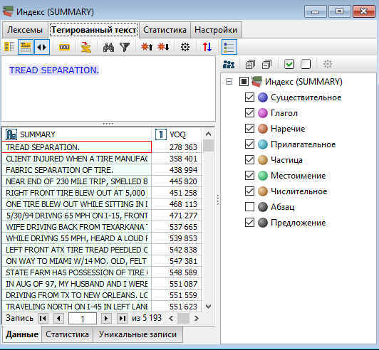Click the vertical scrollbar down arrow

(208, 307)
